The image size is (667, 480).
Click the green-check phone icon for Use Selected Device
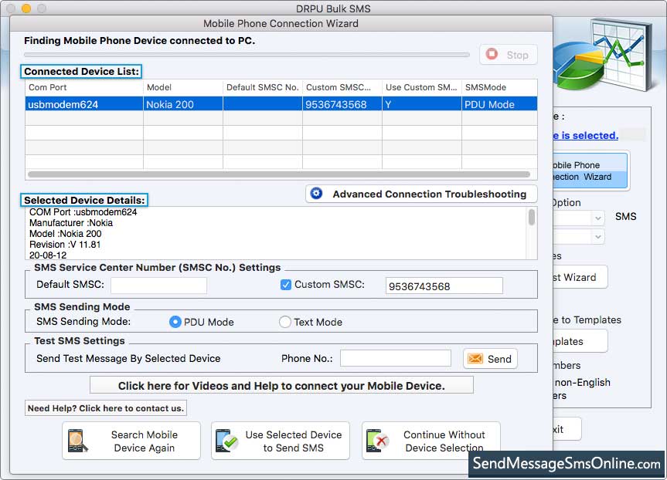[x=226, y=441]
